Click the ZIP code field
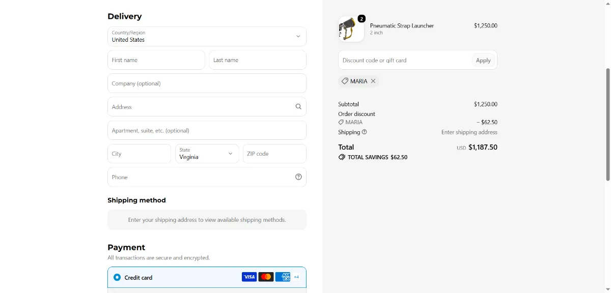 [x=274, y=154]
